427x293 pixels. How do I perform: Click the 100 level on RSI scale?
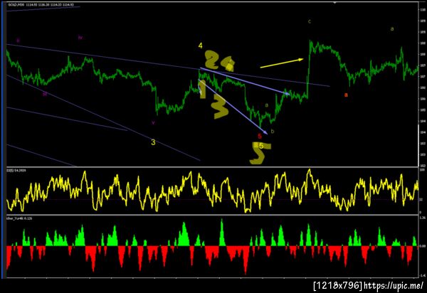pos(422,170)
